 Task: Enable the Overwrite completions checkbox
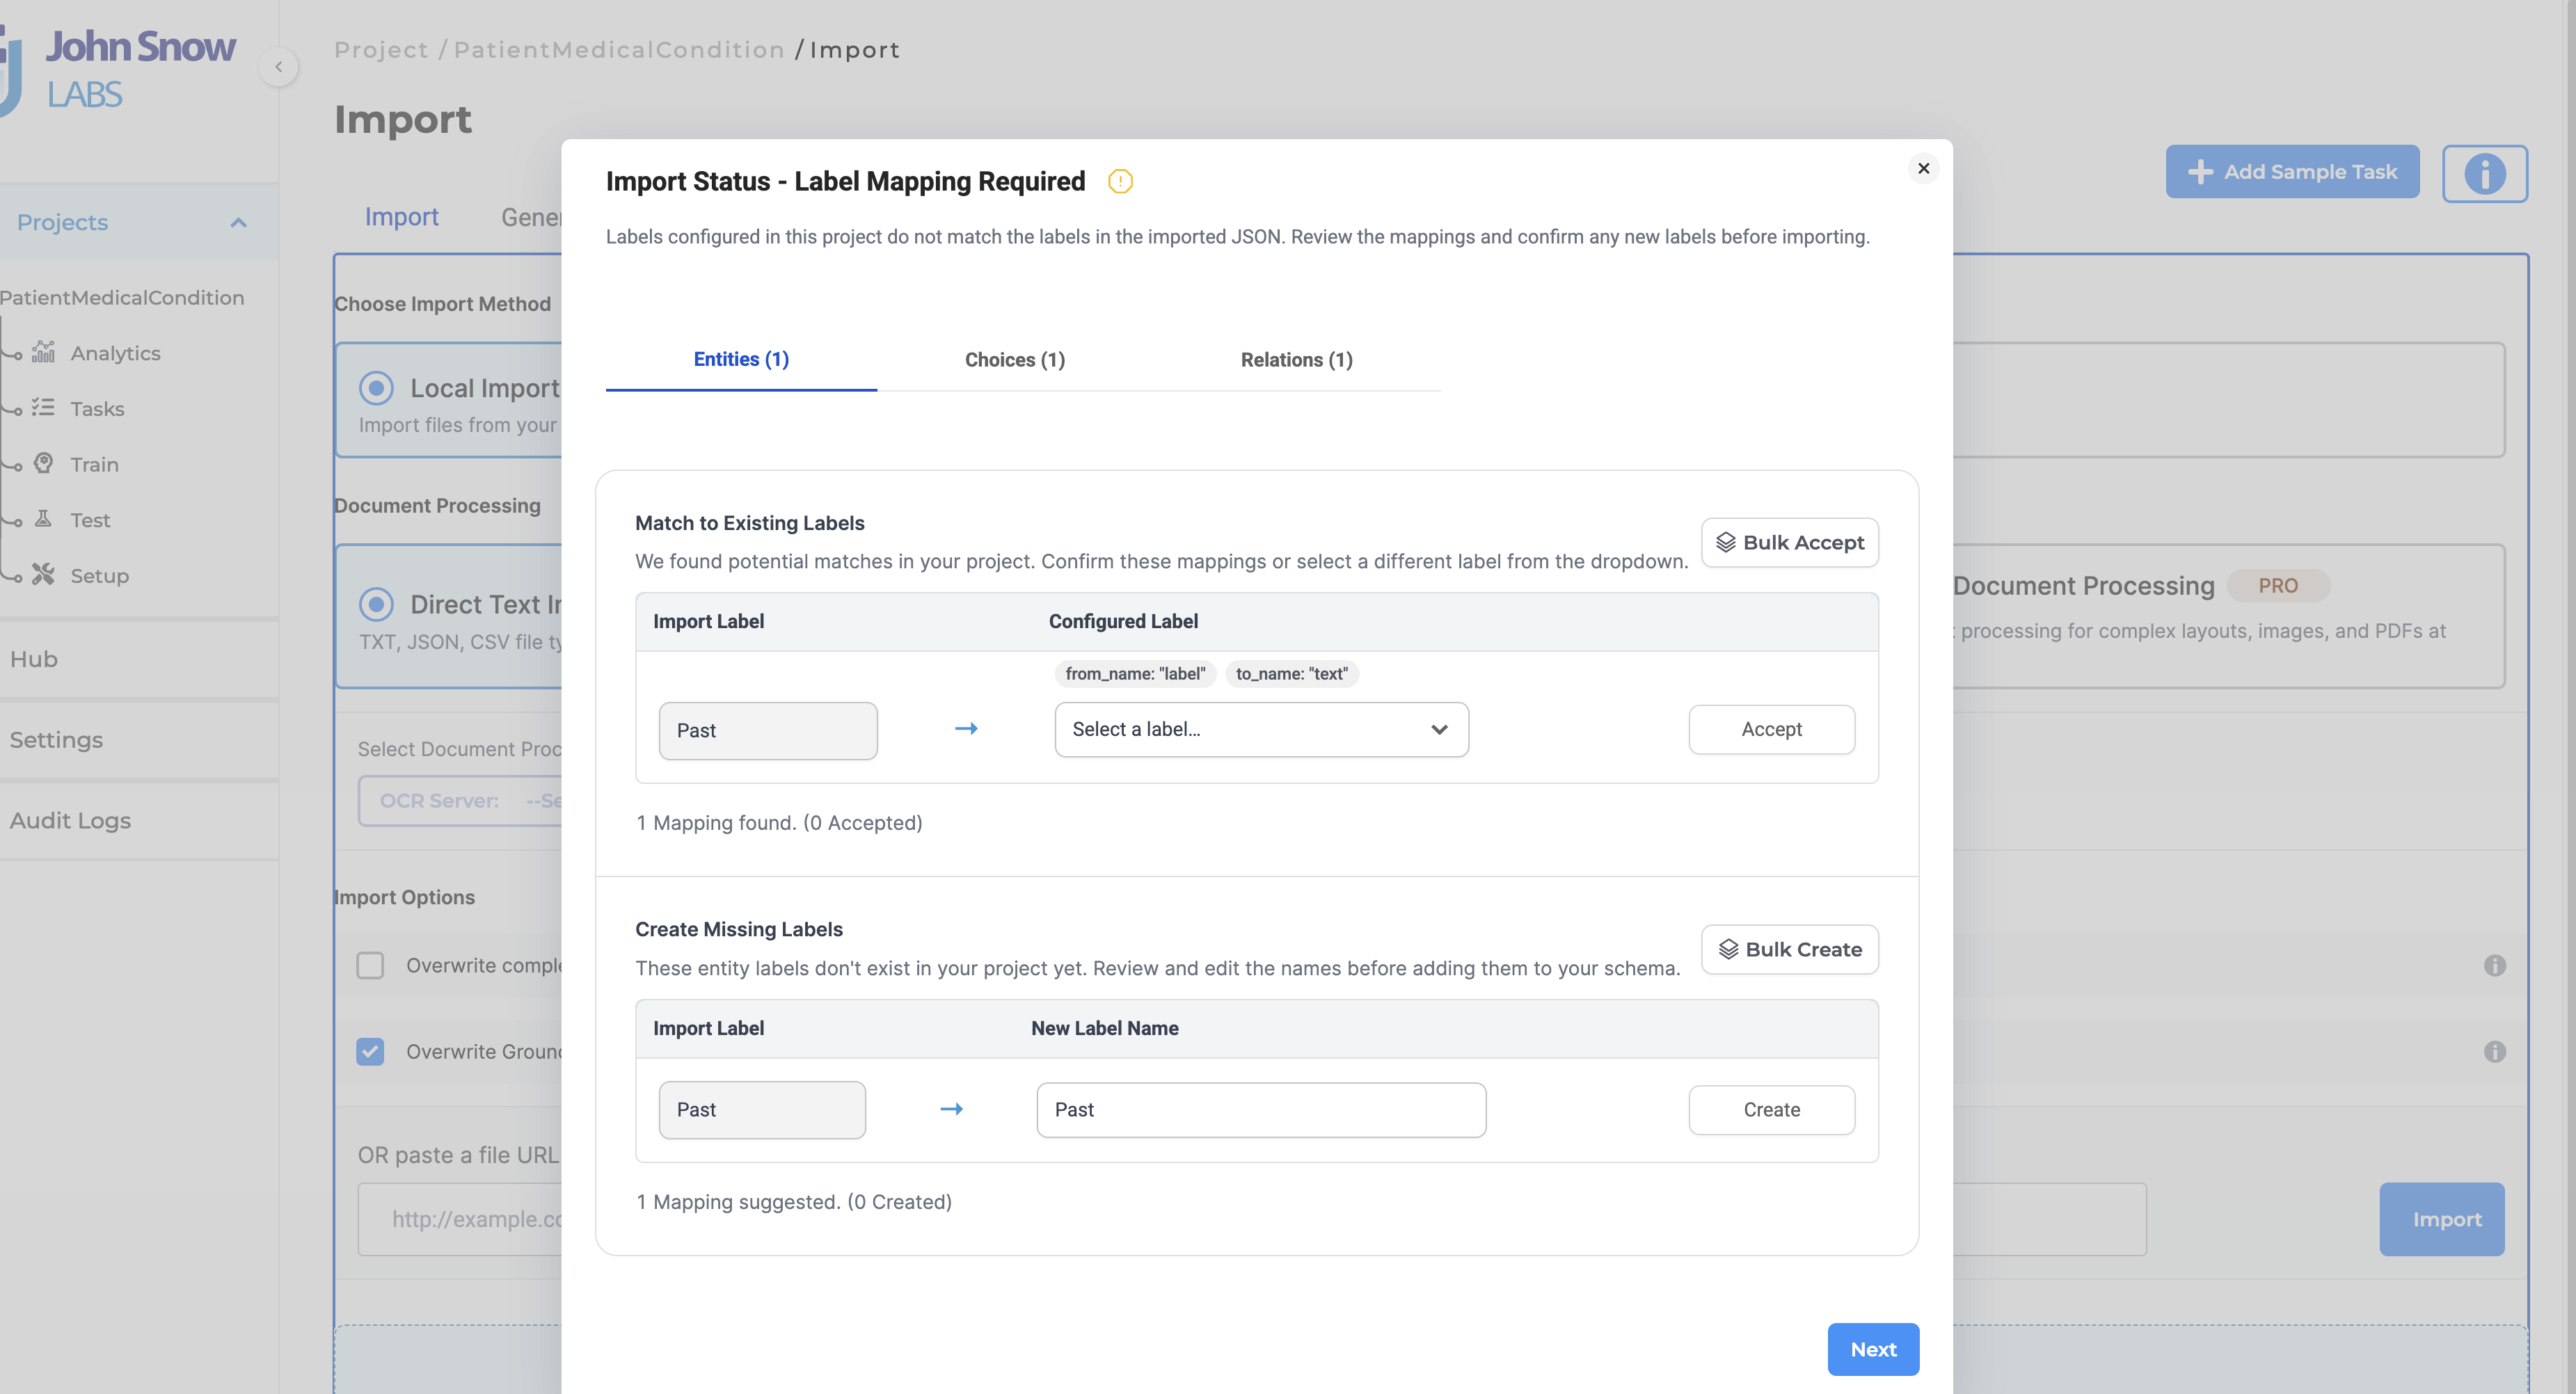370,965
